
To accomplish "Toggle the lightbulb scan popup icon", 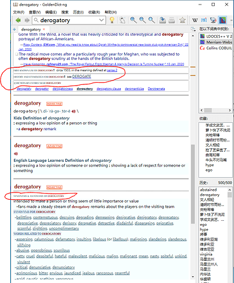I will click(112, 20).
